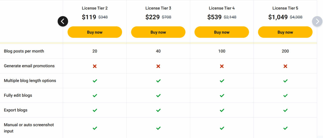Click the Blog posts per month row label

click(24, 51)
